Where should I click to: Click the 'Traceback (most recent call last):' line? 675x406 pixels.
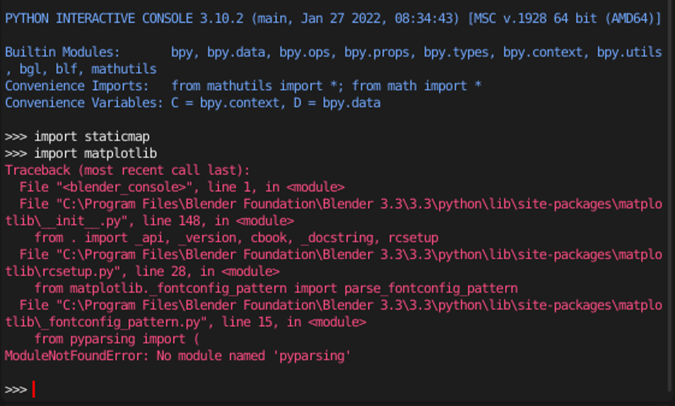127,170
